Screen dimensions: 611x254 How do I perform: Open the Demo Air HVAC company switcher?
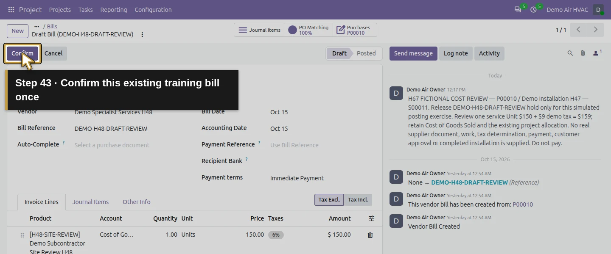(x=567, y=10)
